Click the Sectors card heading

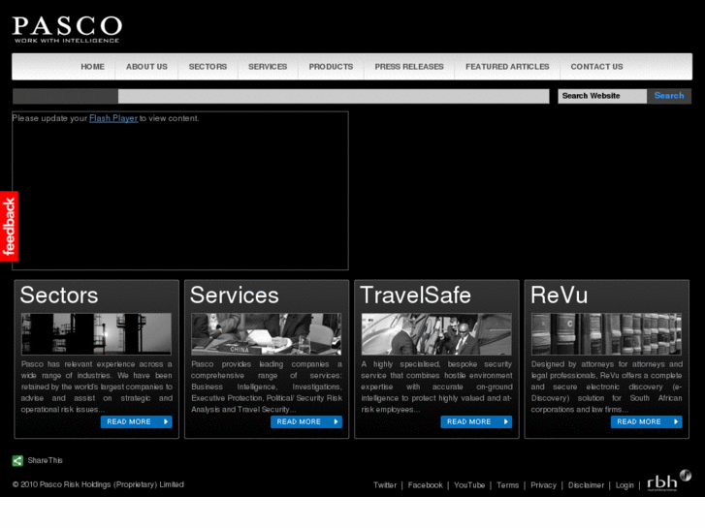pyautogui.click(x=59, y=295)
